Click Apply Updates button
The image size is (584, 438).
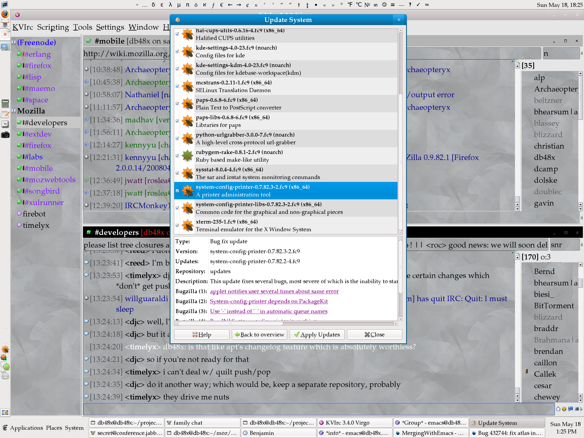[317, 334]
